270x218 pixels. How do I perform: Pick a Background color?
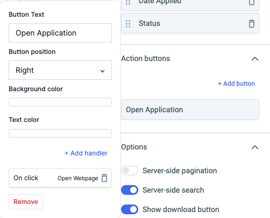tap(60, 102)
